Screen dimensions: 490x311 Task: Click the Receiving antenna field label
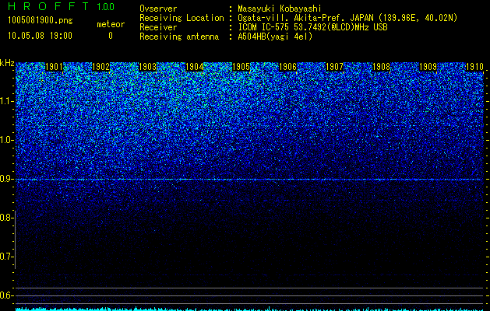pos(179,37)
